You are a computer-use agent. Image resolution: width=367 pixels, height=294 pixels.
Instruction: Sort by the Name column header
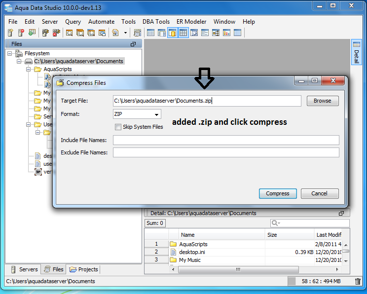pyautogui.click(x=221, y=235)
